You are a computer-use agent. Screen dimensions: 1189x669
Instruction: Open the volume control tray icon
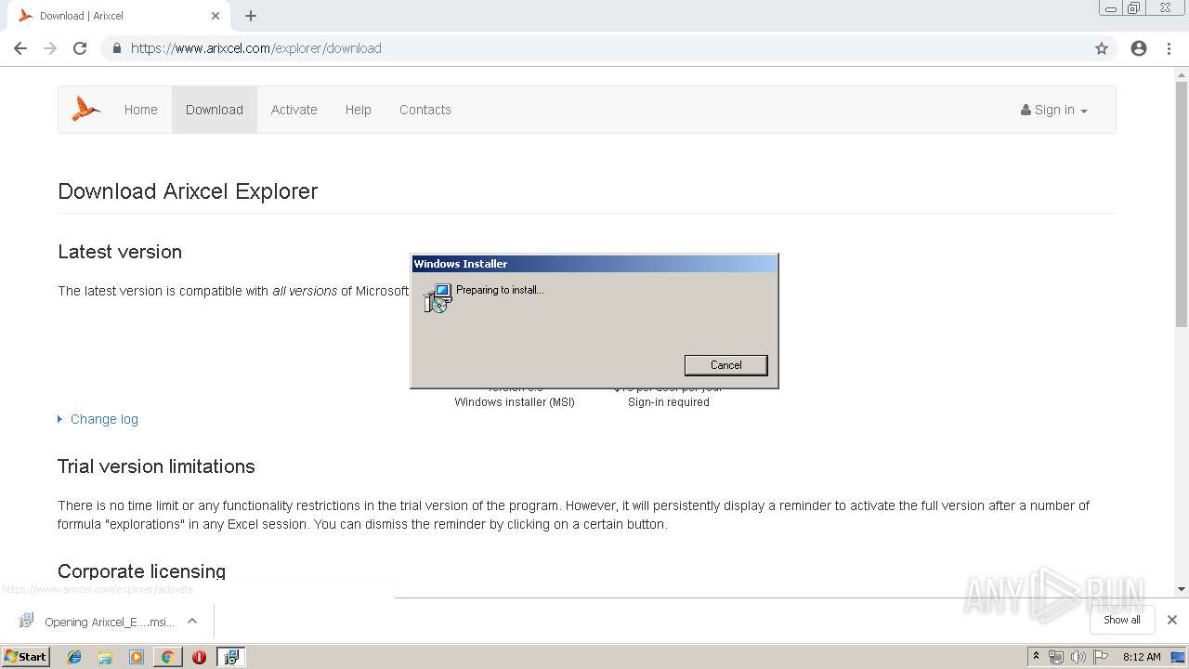[x=1078, y=657]
